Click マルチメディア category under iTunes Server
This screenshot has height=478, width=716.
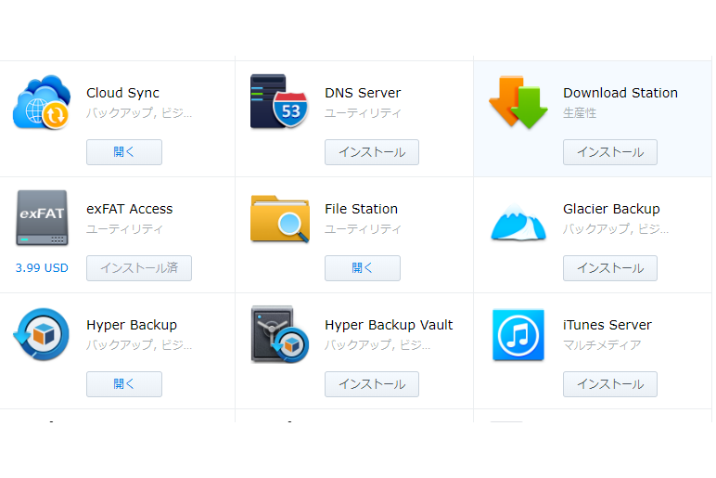(602, 345)
